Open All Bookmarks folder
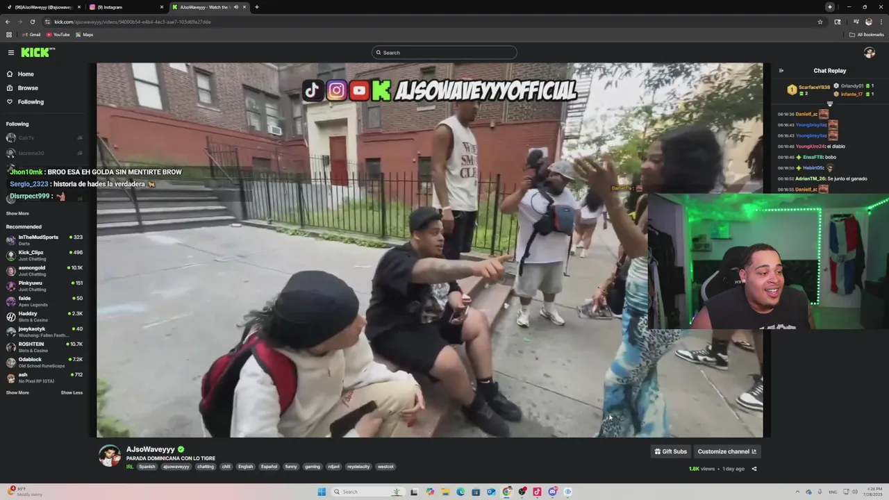Image resolution: width=889 pixels, height=500 pixels. point(867,35)
